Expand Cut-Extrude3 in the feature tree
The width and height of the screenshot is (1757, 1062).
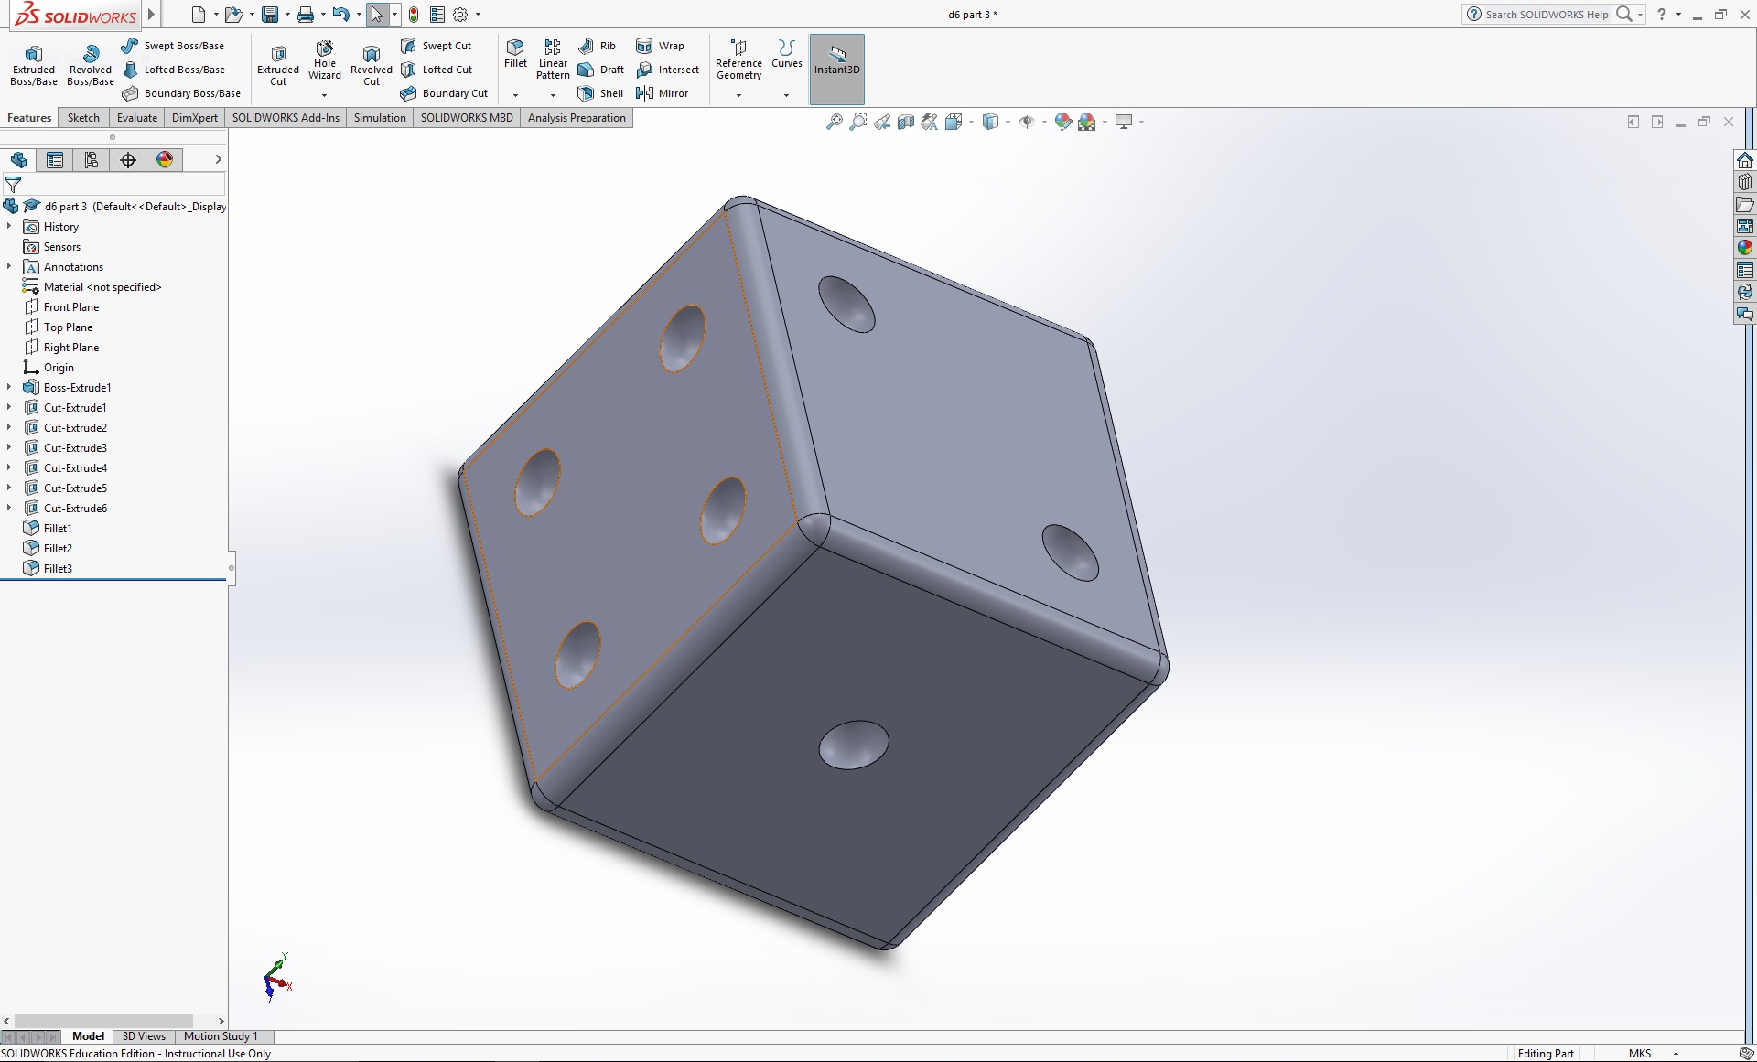(x=9, y=447)
